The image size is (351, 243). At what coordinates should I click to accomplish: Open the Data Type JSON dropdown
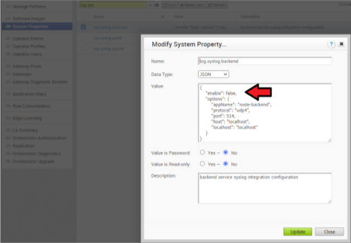pos(213,74)
